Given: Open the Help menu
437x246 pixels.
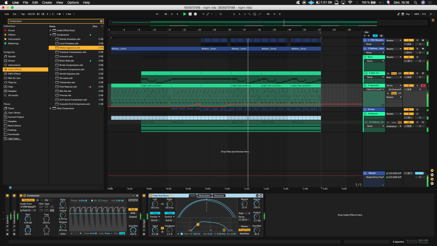Looking at the screenshot, I should coord(86,3).
